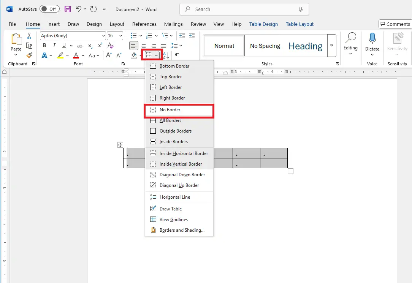
Task: Open the font name dropdown Aptos (Body)
Action: (x=73, y=36)
